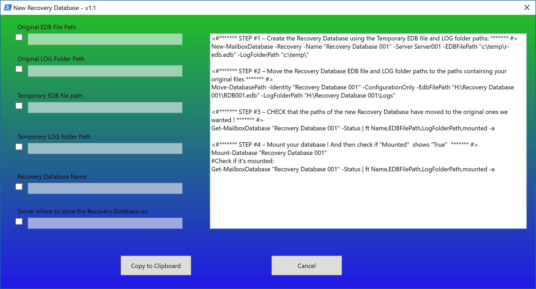Click the PowerShell icon in title bar

point(7,8)
